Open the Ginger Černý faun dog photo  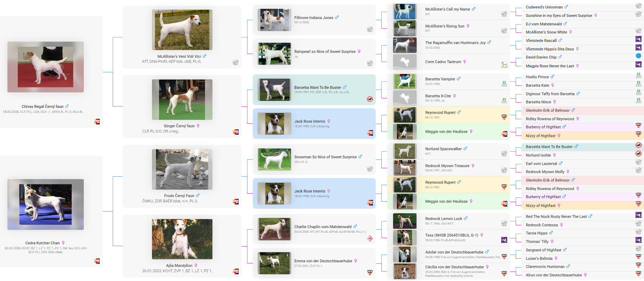(x=182, y=100)
